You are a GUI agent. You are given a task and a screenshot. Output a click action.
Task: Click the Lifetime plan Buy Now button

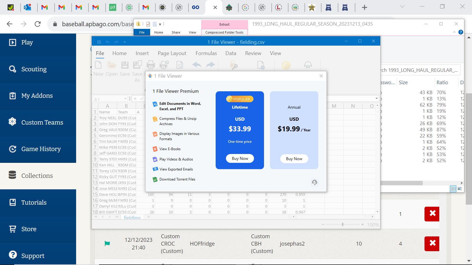click(240, 158)
